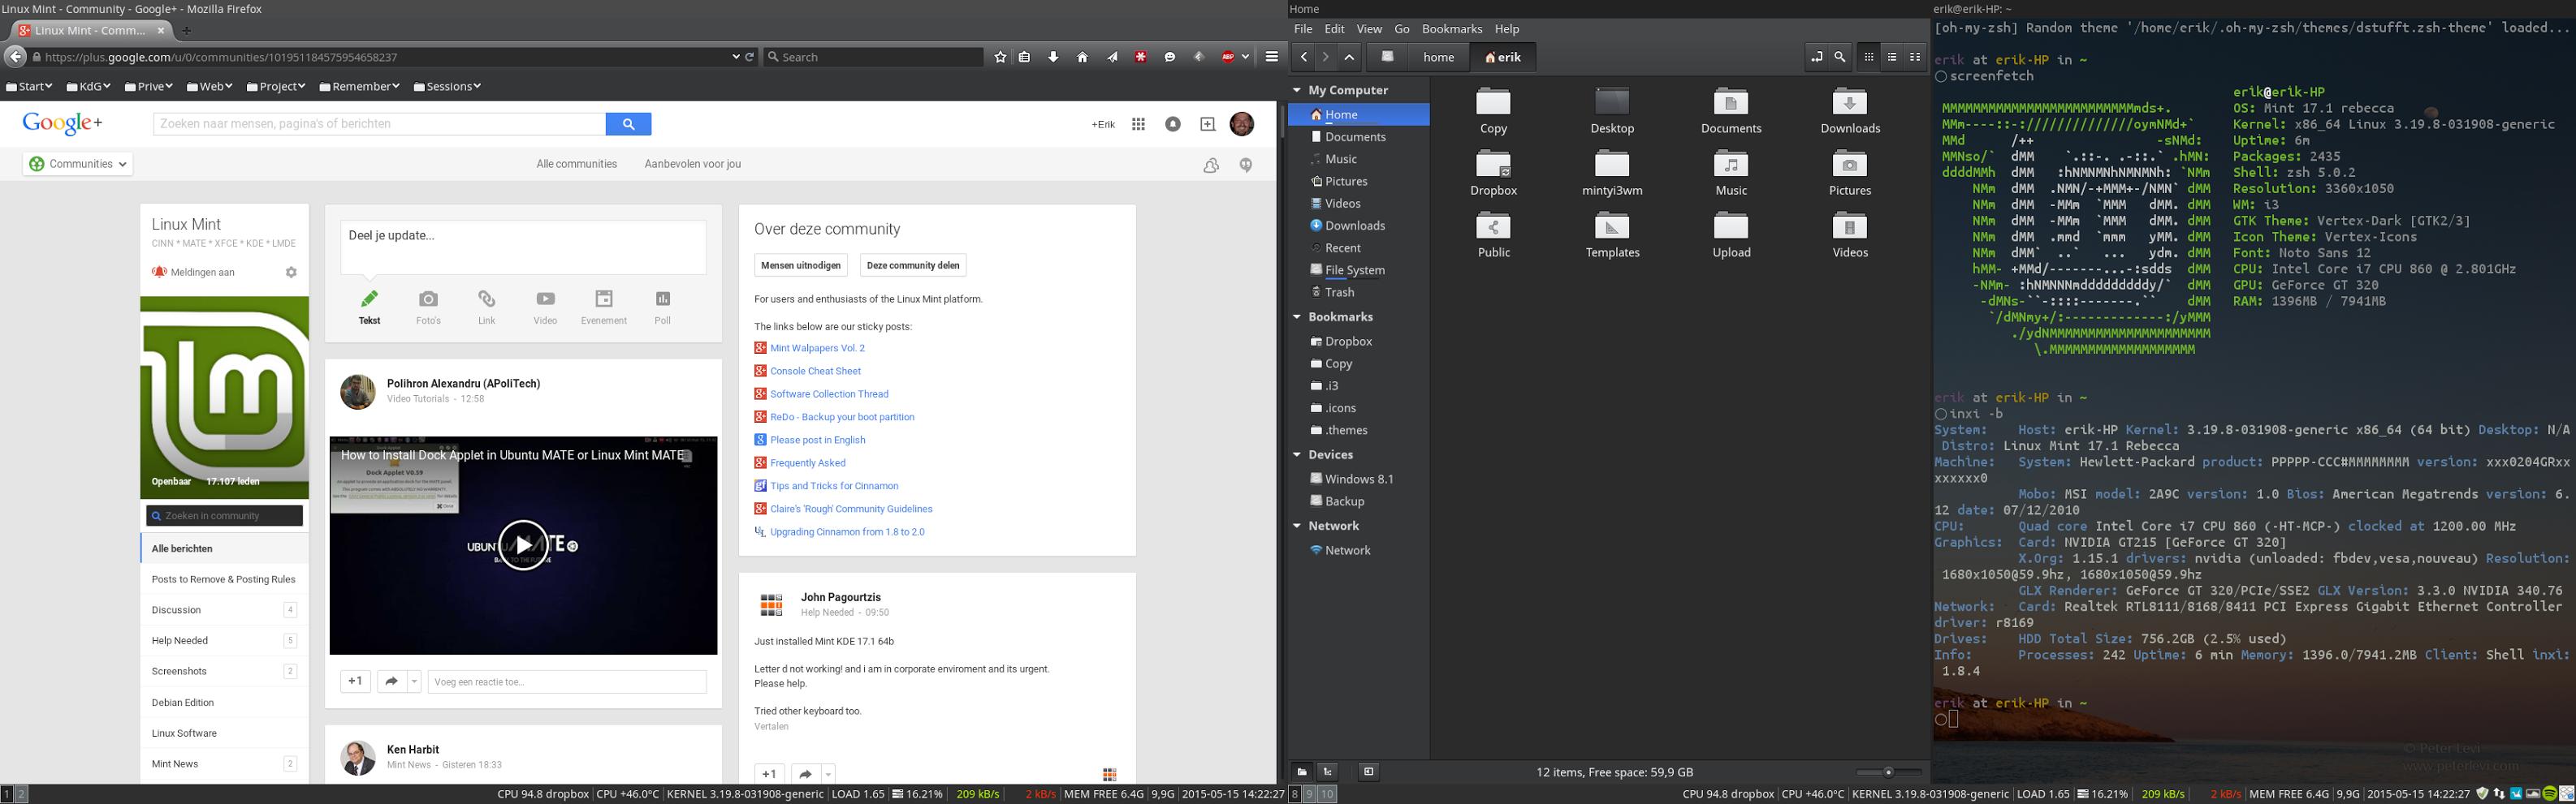Focus Zoeken in community search box
Viewport: 2576px width, 804px height.
tap(224, 515)
